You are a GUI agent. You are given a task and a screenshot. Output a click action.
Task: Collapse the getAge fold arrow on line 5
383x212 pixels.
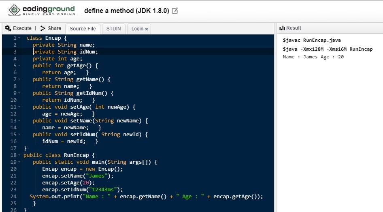tap(19, 66)
